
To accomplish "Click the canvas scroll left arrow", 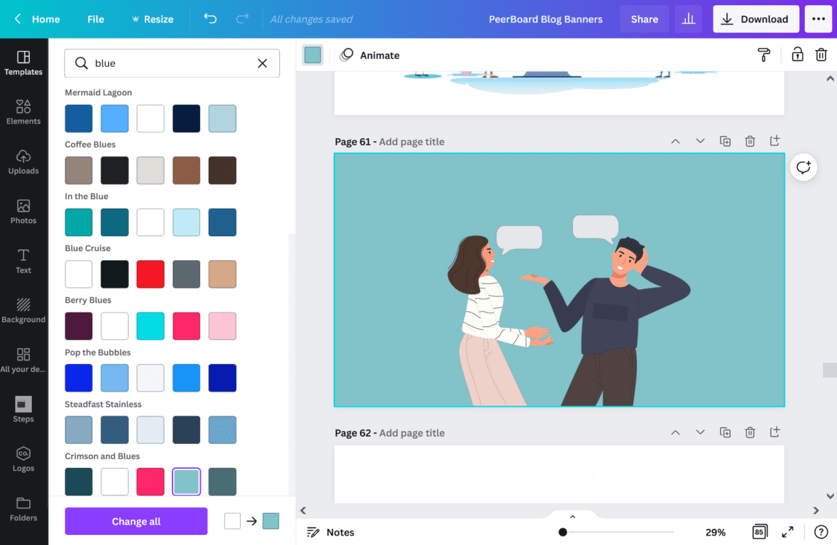I will point(303,510).
